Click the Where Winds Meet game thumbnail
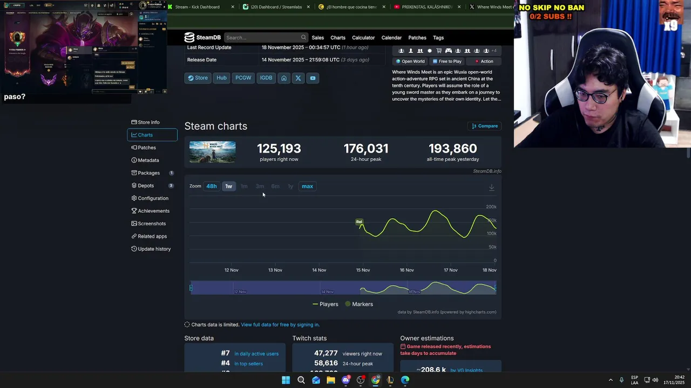Image resolution: width=691 pixels, height=388 pixels. [x=212, y=152]
